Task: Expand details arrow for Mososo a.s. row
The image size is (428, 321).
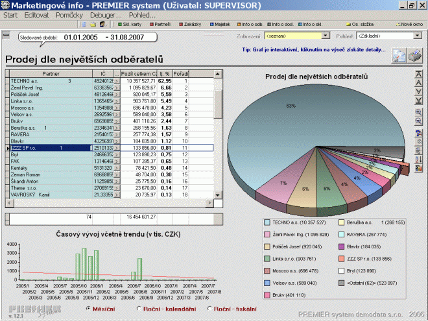Action: [x=117, y=108]
